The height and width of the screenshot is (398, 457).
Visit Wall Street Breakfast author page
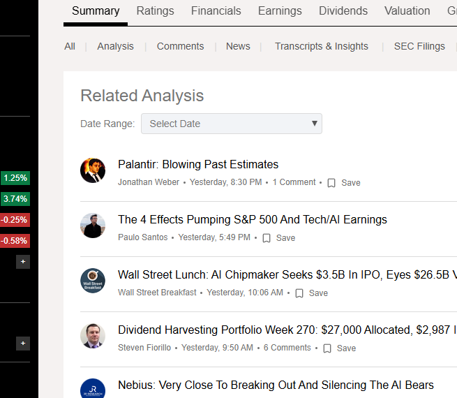pyautogui.click(x=157, y=293)
